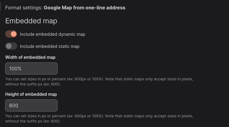The width and height of the screenshot is (229, 127).
Task: Place cursor on the "600" height value
Action: [x=14, y=106]
